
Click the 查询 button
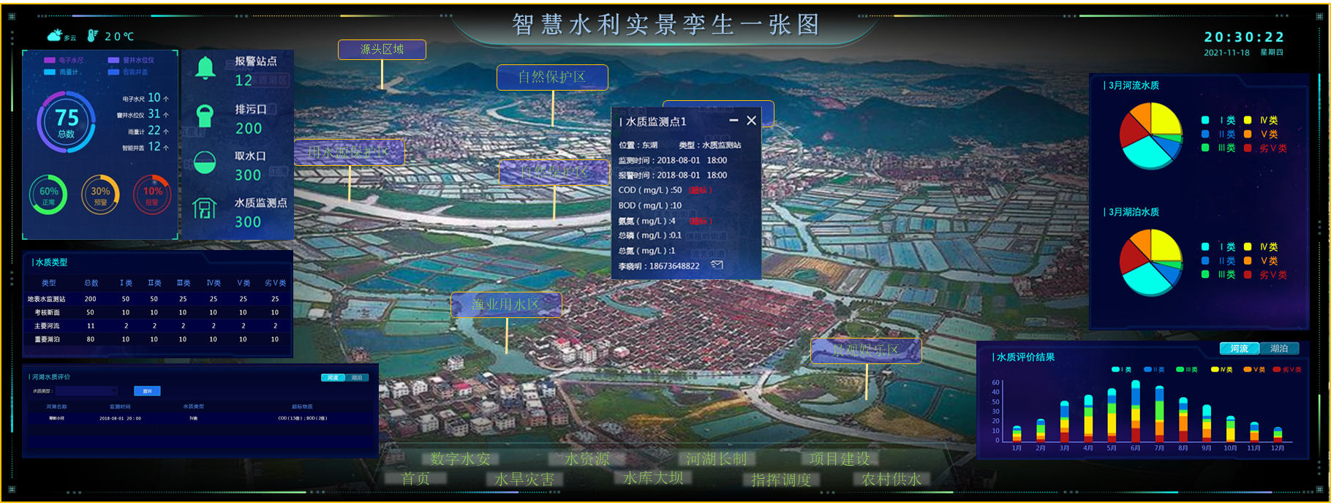147,391
